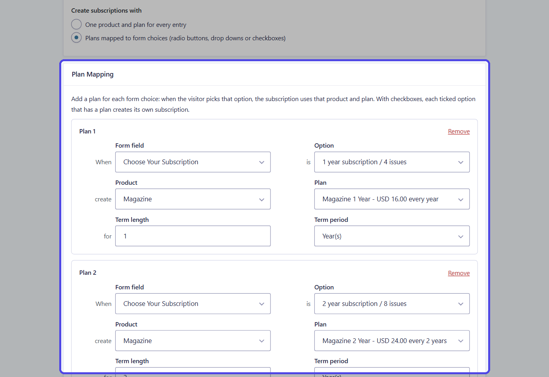Remove Plan 2 mapping
This screenshot has height=377, width=549.
459,273
